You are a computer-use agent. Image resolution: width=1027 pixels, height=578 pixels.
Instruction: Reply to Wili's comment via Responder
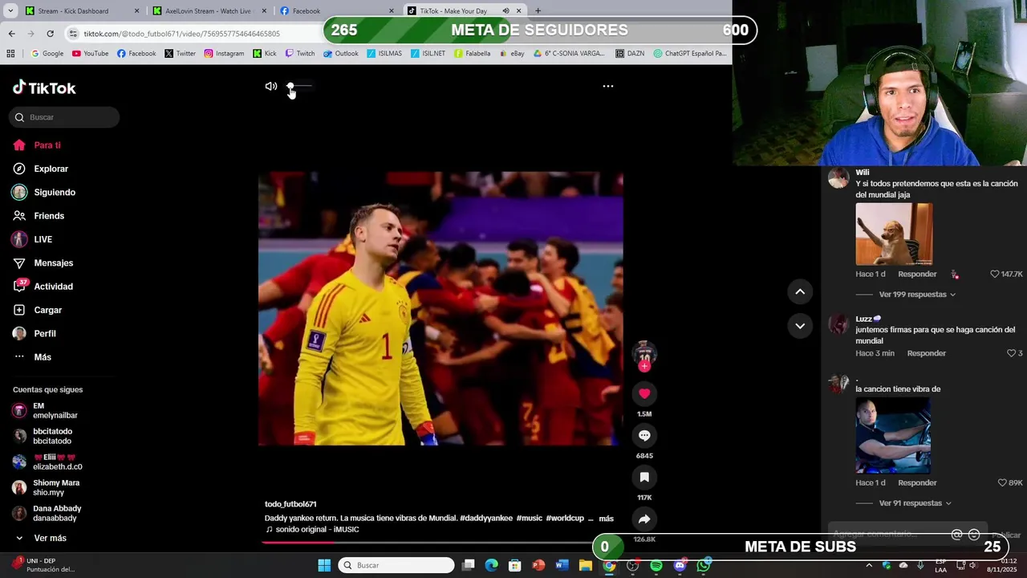pos(917,274)
